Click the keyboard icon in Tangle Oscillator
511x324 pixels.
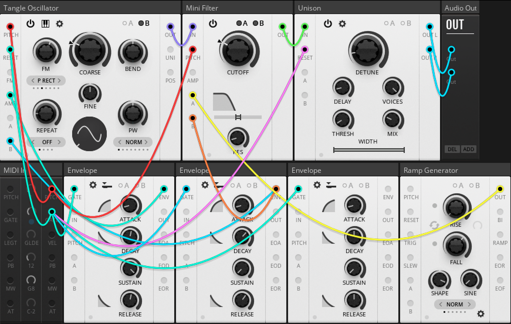(45, 24)
